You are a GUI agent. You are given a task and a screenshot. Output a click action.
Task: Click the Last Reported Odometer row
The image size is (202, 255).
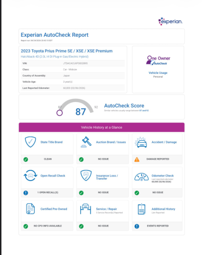pos(73,88)
